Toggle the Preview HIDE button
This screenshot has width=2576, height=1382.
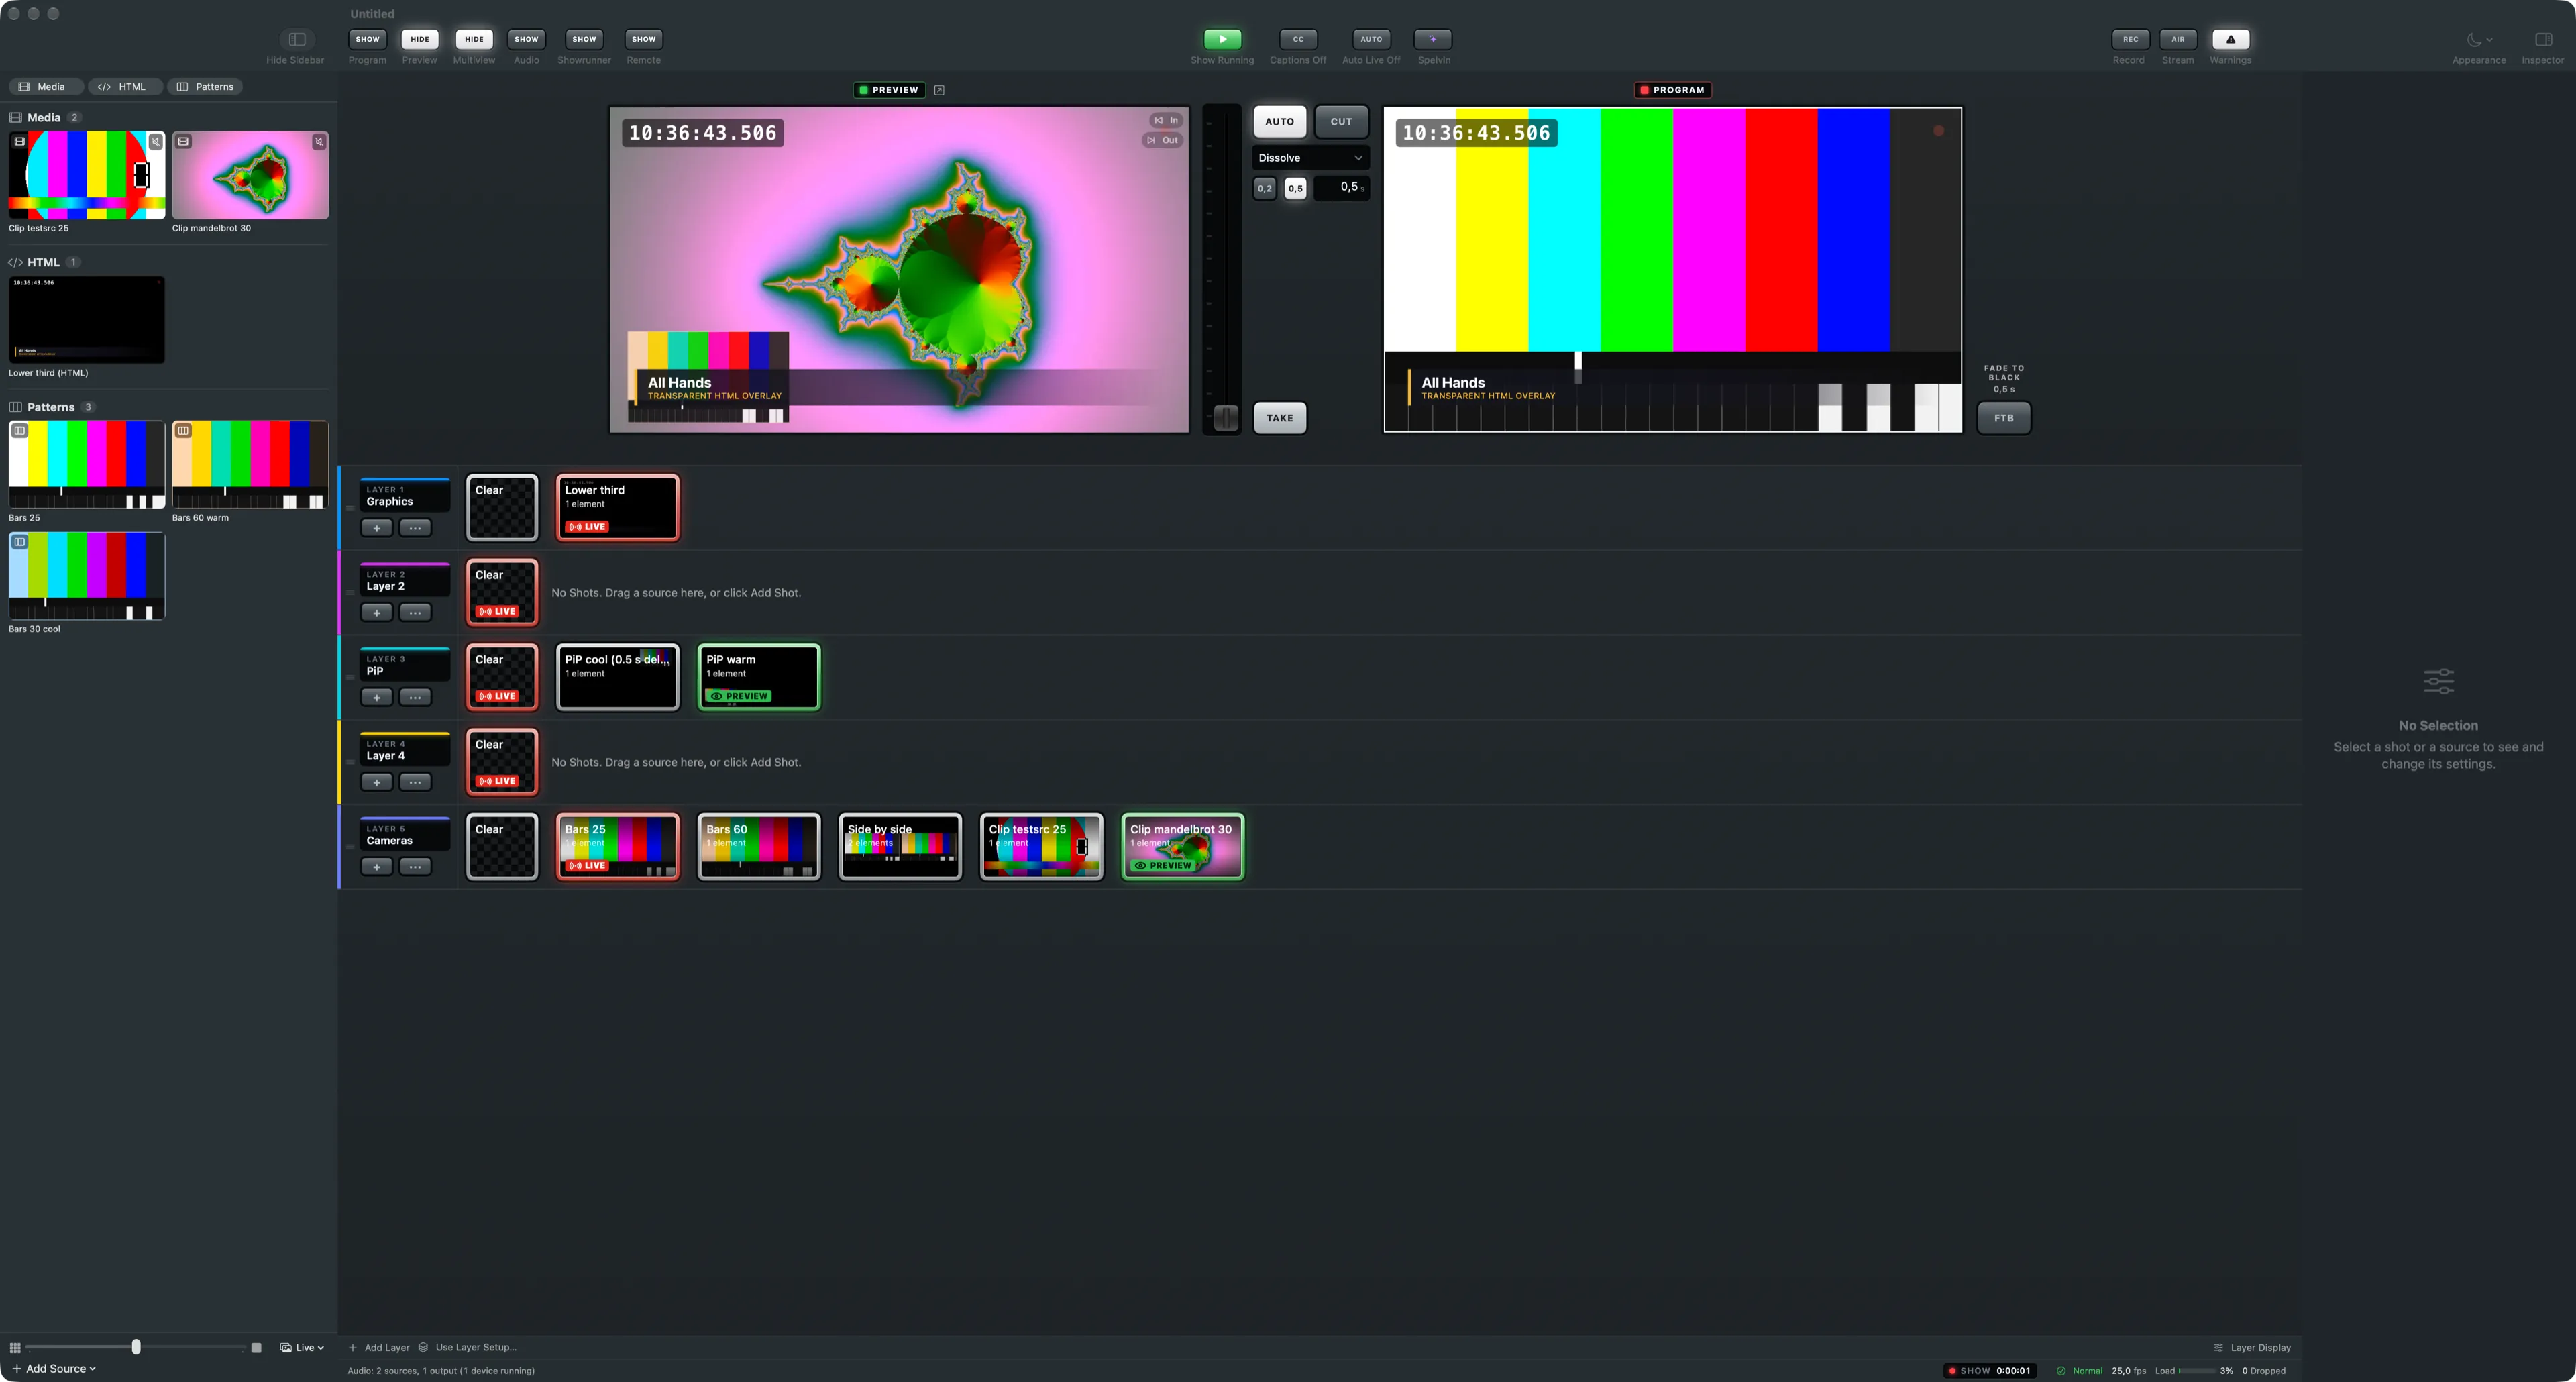tap(419, 39)
